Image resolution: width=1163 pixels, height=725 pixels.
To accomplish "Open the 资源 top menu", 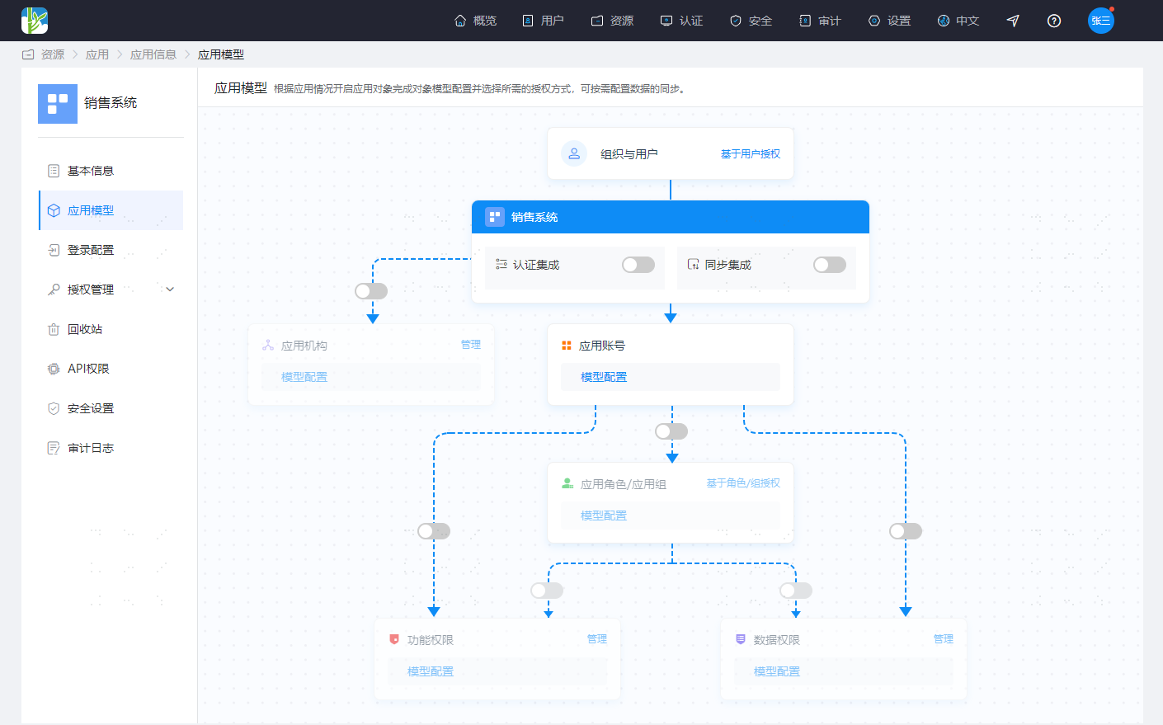I will 613,21.
